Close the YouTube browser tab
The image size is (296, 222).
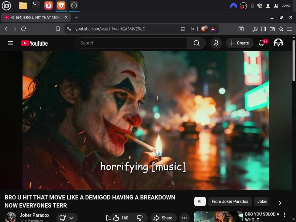click(x=66, y=17)
